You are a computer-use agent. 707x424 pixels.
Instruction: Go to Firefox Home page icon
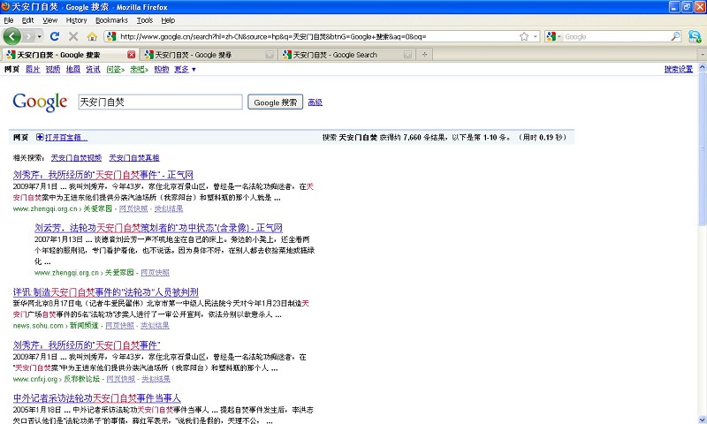point(92,36)
